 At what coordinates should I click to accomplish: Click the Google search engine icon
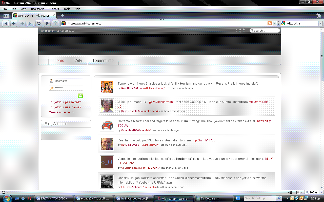click(x=283, y=23)
